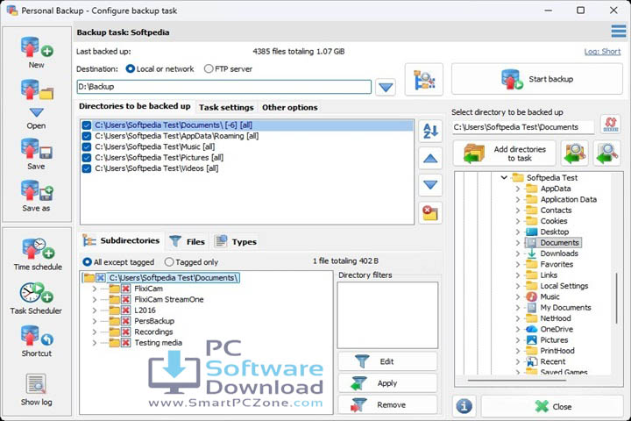Create a desktop Shortcut for task
The width and height of the screenshot is (631, 421).
(x=37, y=341)
